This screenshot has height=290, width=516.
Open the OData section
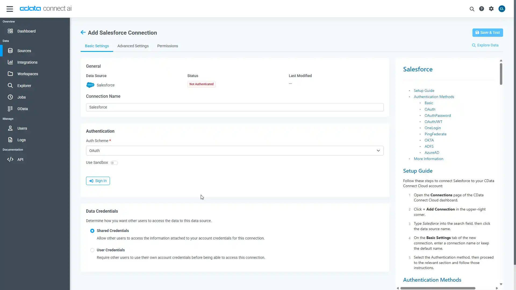pos(23,109)
